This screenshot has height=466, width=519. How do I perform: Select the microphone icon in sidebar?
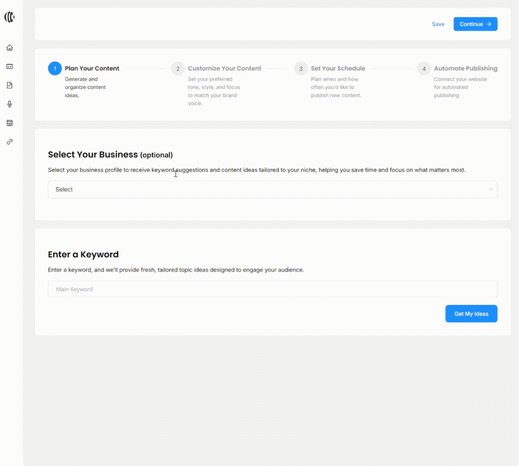tap(10, 104)
